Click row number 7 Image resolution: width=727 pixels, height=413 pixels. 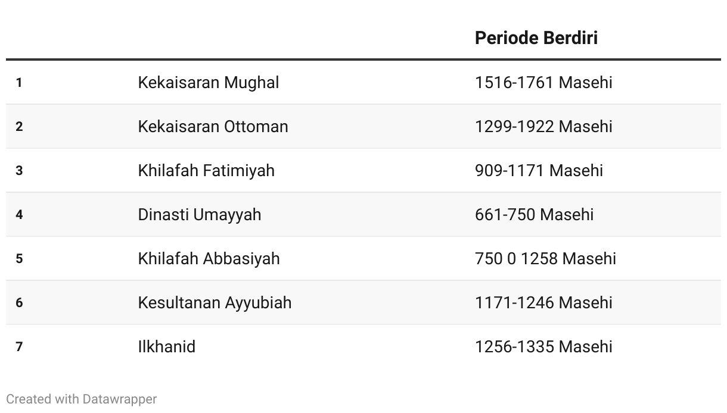[19, 347]
